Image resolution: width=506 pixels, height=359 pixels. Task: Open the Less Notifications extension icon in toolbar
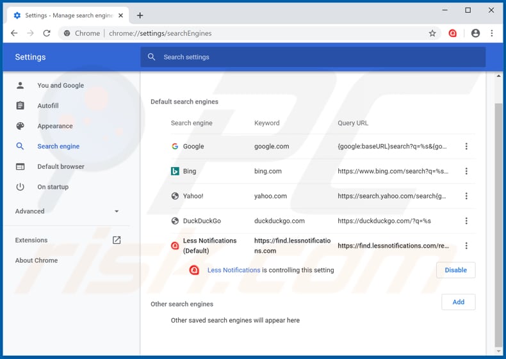coord(452,33)
